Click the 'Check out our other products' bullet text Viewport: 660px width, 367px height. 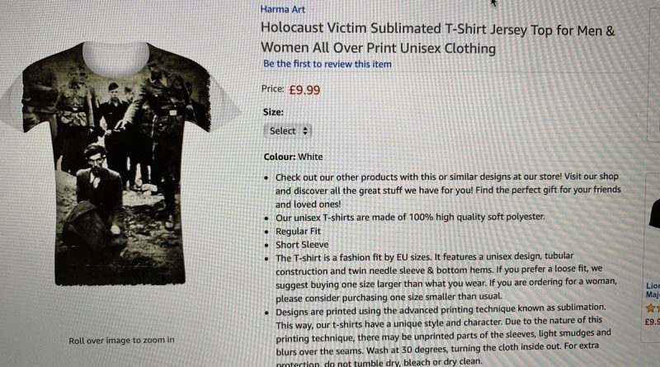(x=448, y=191)
